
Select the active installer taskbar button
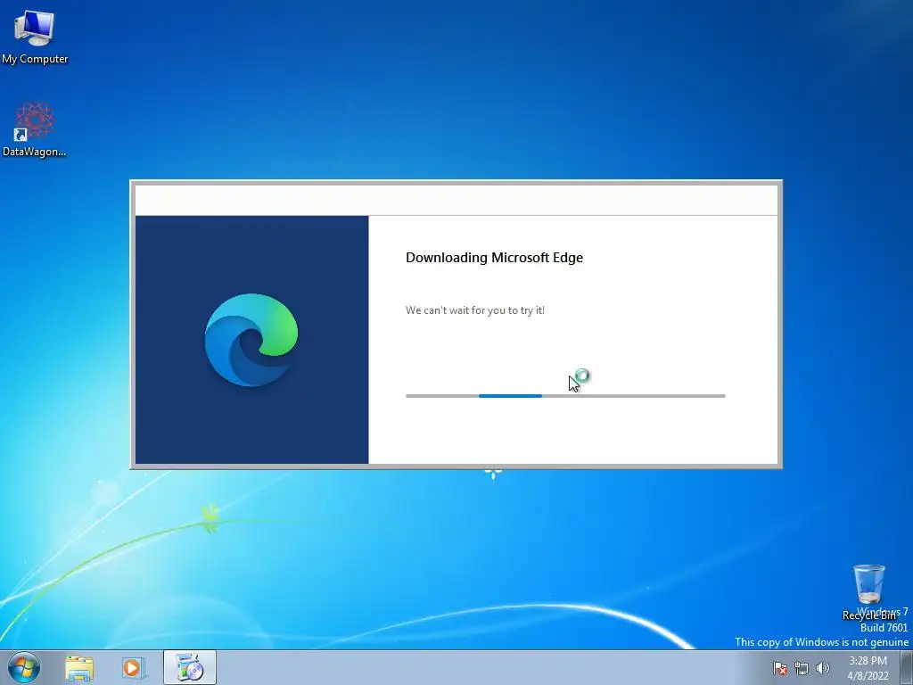coord(190,667)
